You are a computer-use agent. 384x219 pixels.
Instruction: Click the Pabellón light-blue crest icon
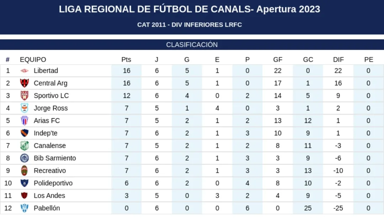pos(24,208)
